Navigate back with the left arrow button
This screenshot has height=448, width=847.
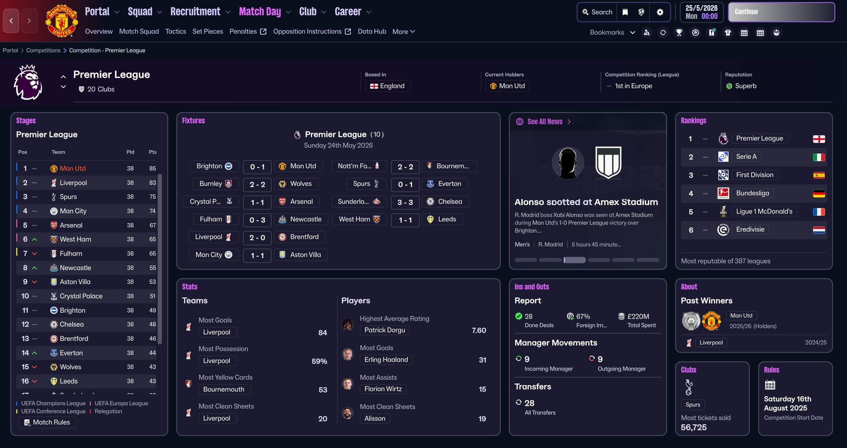[11, 21]
